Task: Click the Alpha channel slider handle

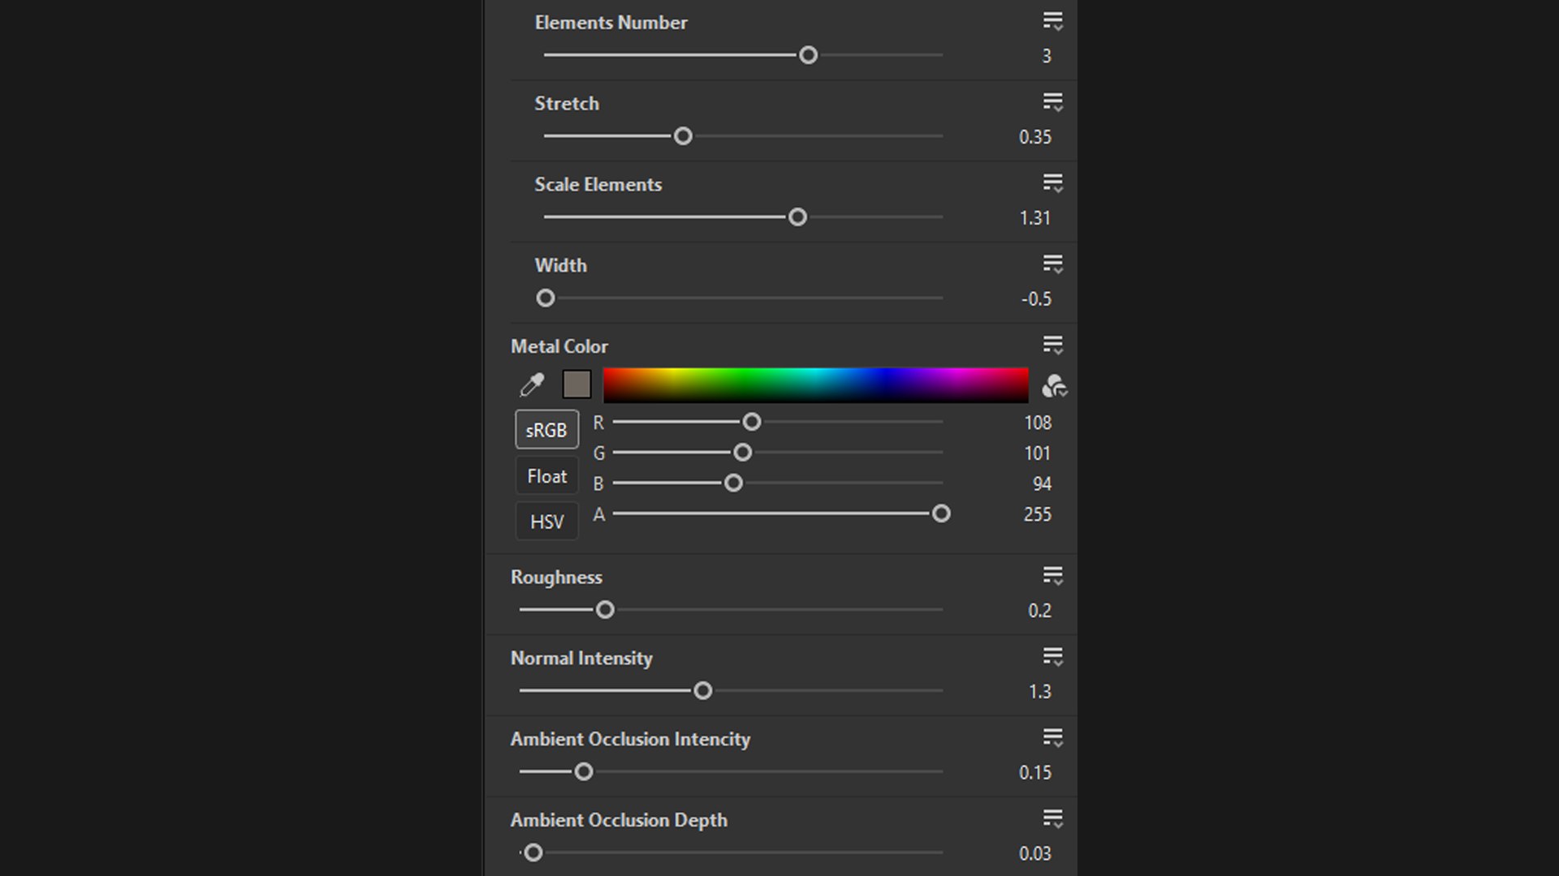Action: tap(941, 513)
